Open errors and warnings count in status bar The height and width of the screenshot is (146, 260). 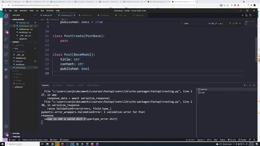(54, 140)
